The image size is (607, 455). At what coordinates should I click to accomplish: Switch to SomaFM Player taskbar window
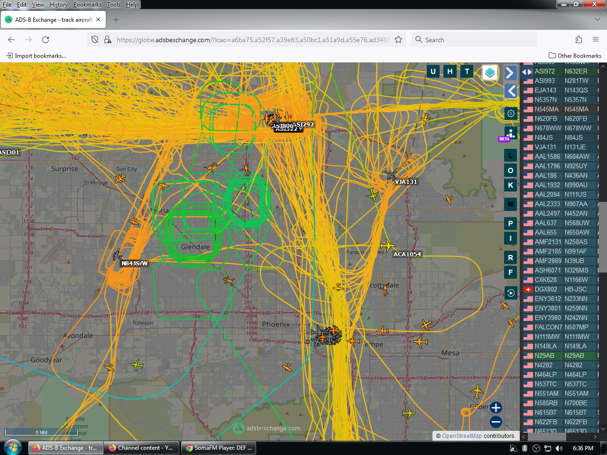click(x=219, y=448)
